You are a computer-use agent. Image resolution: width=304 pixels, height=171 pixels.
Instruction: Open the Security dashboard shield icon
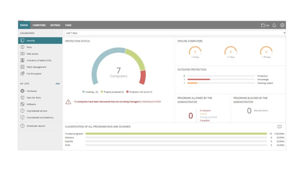click(x=22, y=41)
